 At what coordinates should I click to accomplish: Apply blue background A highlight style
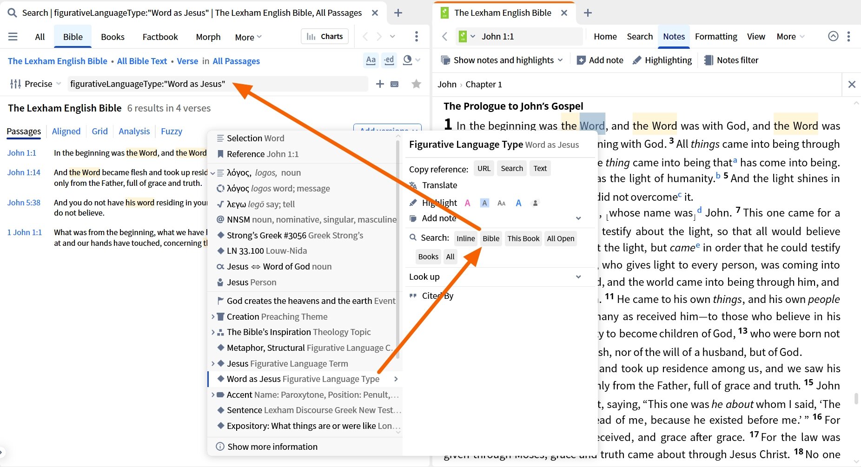[484, 203]
